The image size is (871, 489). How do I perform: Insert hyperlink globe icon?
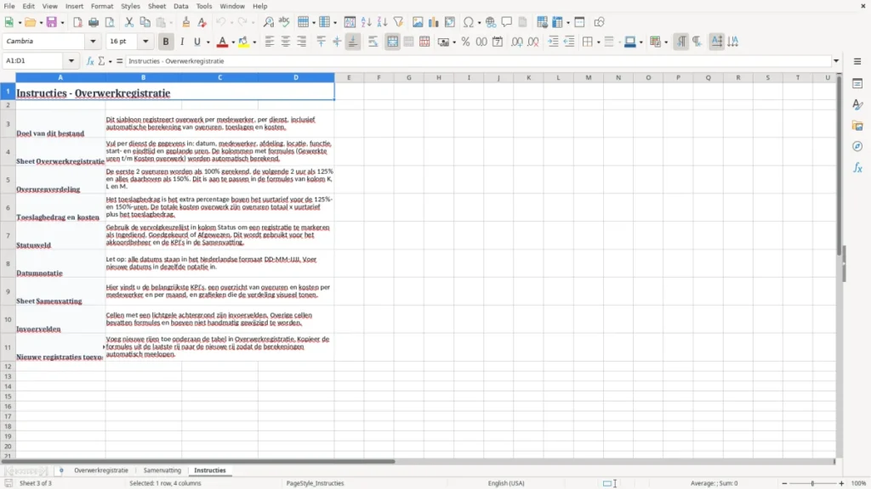[491, 22]
